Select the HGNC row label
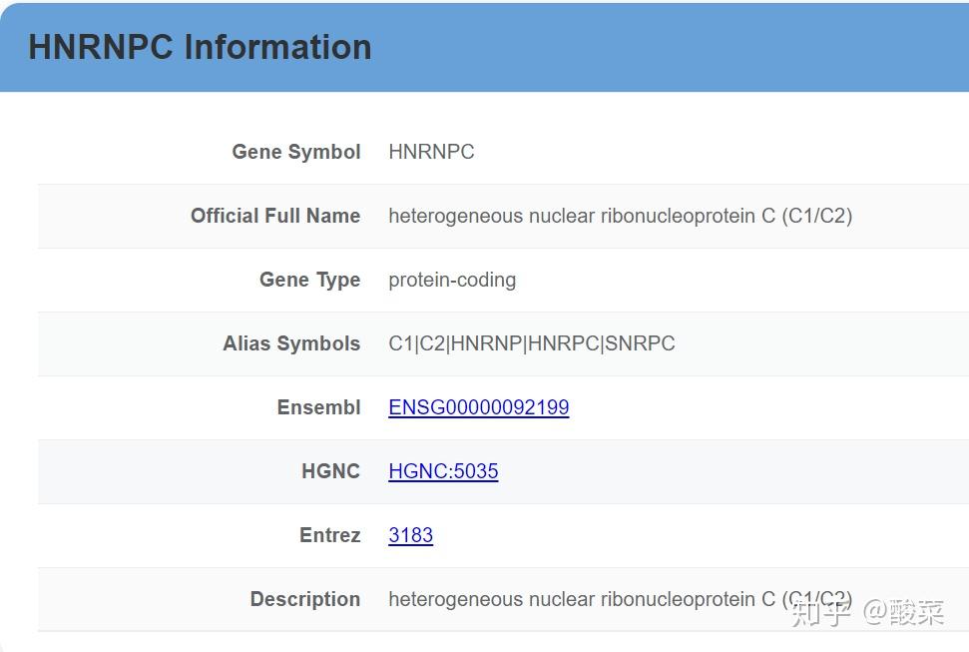The width and height of the screenshot is (969, 652). pos(330,471)
